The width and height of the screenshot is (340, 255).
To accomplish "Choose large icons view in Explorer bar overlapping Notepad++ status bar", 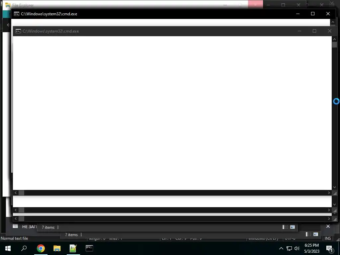I will (x=316, y=234).
